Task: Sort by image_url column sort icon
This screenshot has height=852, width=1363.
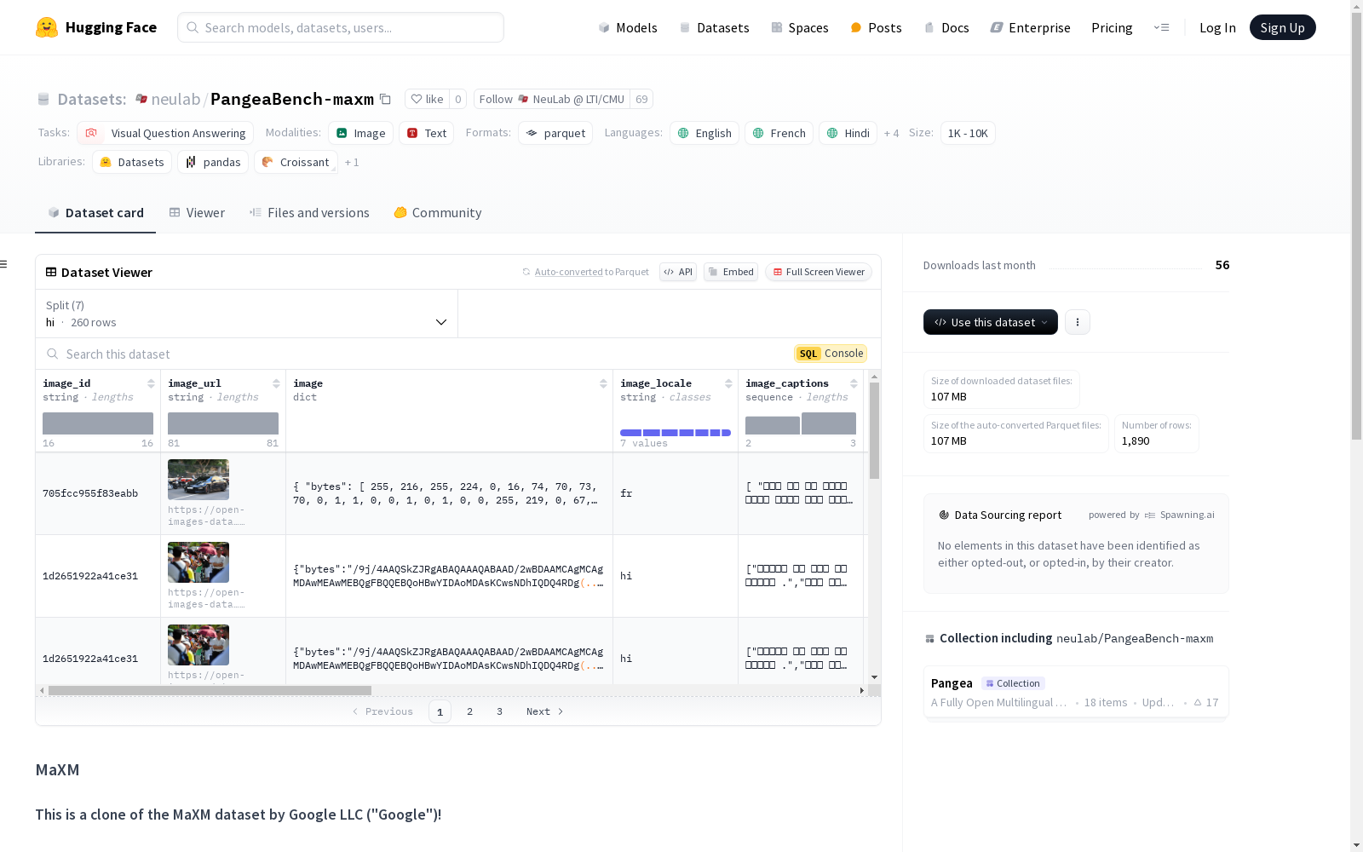Action: pyautogui.click(x=276, y=383)
